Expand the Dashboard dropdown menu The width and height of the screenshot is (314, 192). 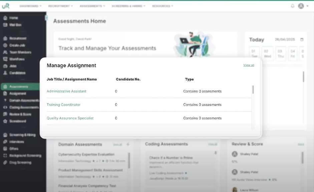pyautogui.click(x=30, y=6)
